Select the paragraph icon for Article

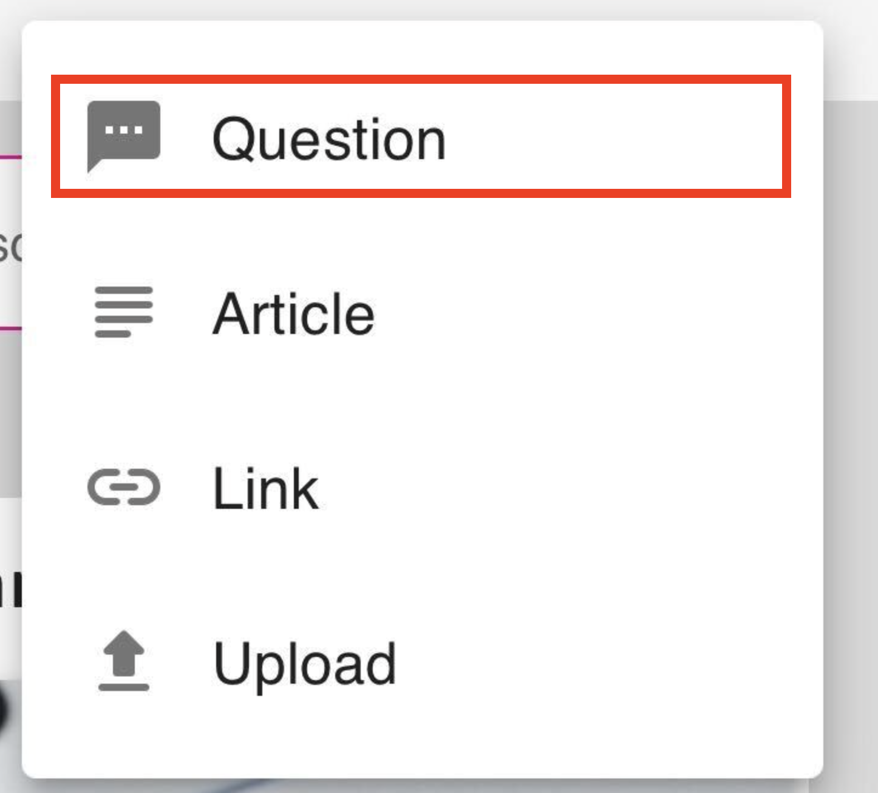pyautogui.click(x=123, y=314)
